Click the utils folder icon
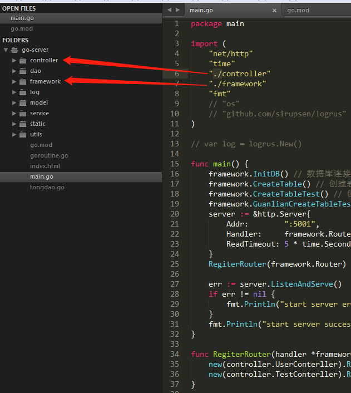 pyautogui.click(x=23, y=134)
